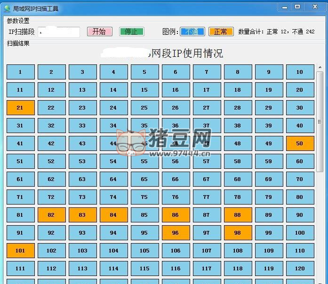This screenshot has width=328, height=284.
Task: Minimize the scanner window
Action: point(284,7)
